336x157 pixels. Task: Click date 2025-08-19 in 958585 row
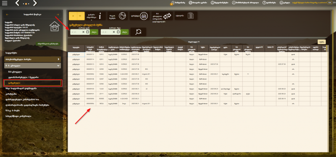tap(281, 99)
